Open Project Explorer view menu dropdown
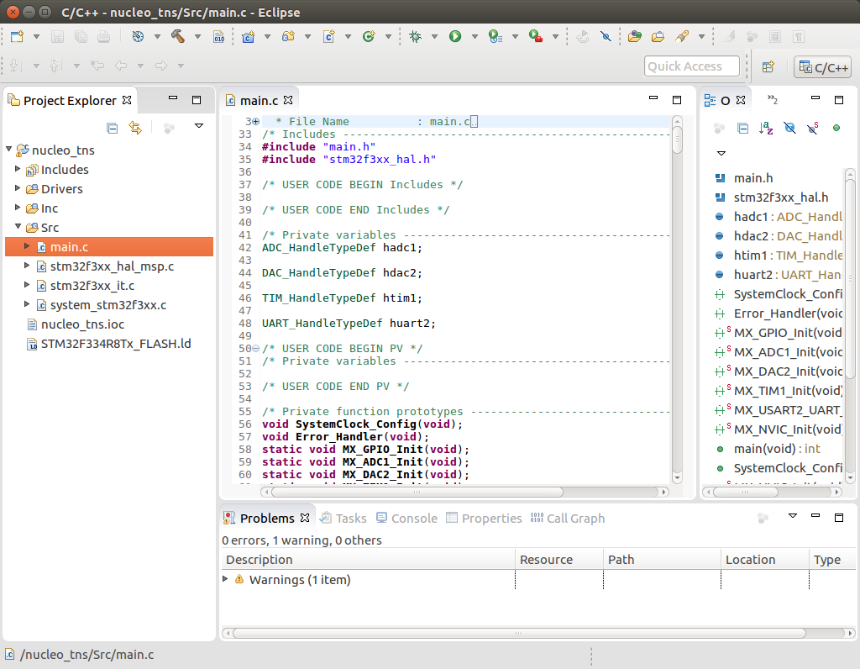The height and width of the screenshot is (669, 860). (x=199, y=126)
